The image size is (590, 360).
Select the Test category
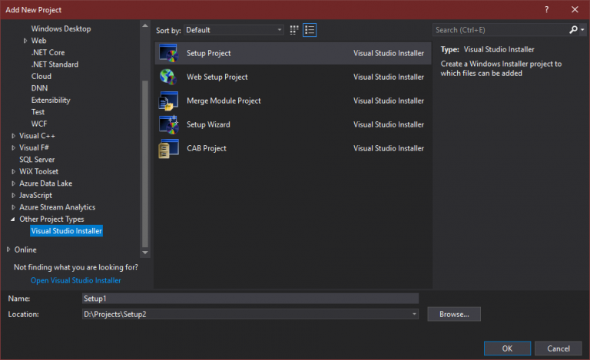click(38, 112)
